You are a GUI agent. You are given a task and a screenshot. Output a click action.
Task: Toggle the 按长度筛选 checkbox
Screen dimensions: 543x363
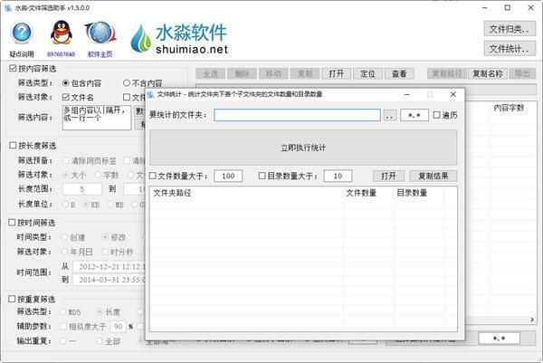[x=12, y=145]
